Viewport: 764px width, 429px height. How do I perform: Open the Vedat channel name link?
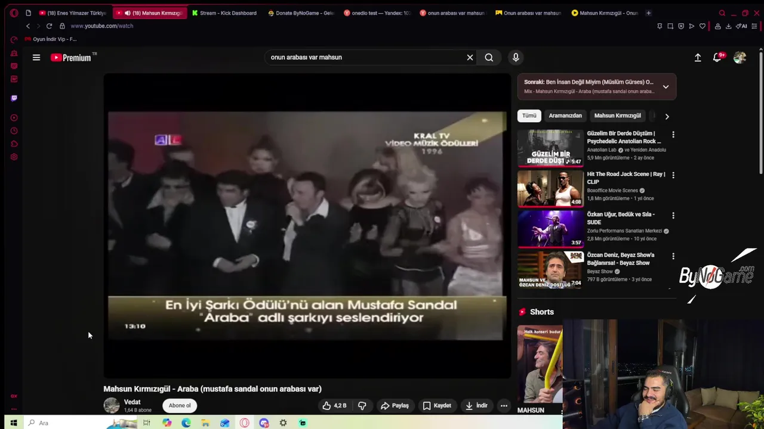pyautogui.click(x=132, y=402)
